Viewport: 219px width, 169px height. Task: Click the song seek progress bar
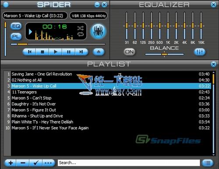(x=58, y=44)
